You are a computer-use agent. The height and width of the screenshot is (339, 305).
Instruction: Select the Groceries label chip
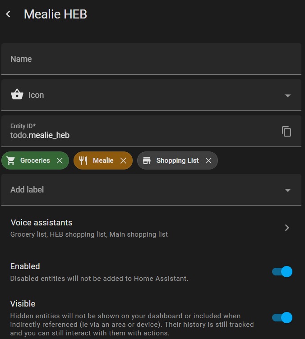click(x=35, y=160)
